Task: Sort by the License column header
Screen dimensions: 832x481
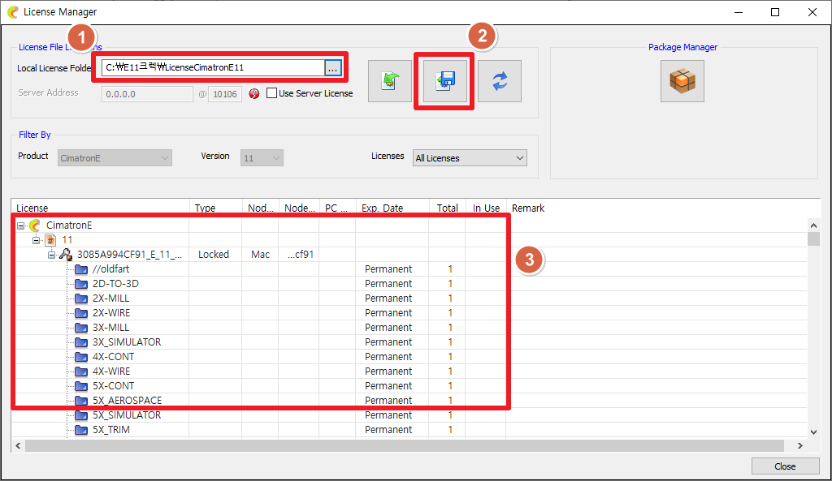Action: (100, 208)
